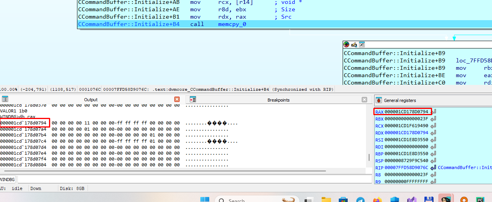Click the jump arrow beside RBP value
Screen dimensions: 492x202
coord(434,154)
